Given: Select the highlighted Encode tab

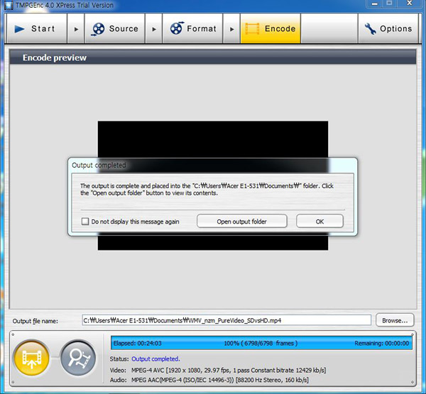Looking at the screenshot, I should 271,28.
